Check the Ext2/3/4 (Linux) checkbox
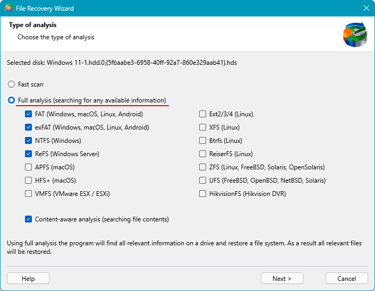The height and width of the screenshot is (291, 375). (x=202, y=114)
